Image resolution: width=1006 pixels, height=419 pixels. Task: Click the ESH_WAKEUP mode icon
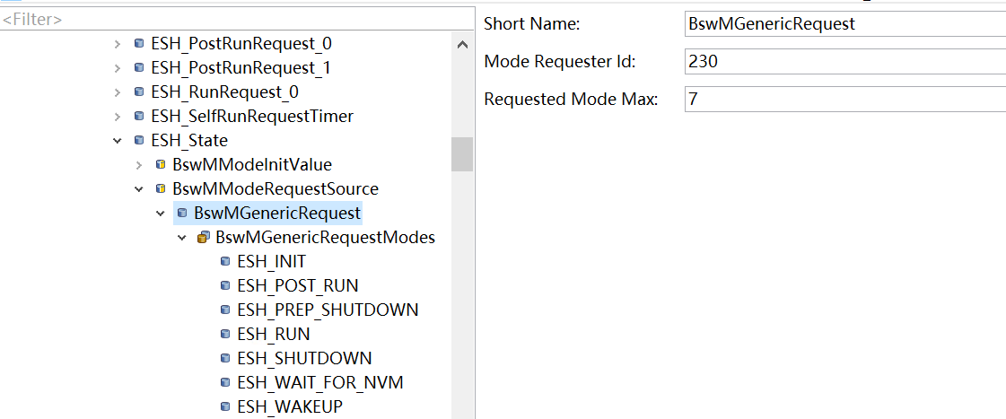pos(225,406)
